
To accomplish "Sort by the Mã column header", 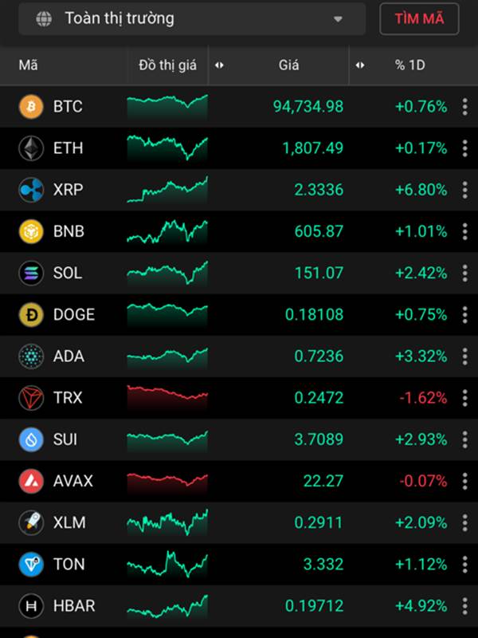I will [x=29, y=65].
